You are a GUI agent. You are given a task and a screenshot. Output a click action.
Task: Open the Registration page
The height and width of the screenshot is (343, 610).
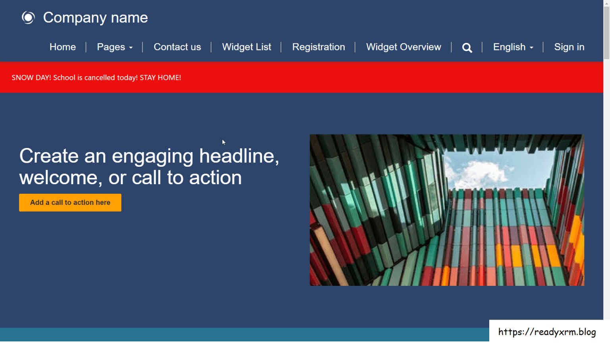[318, 47]
